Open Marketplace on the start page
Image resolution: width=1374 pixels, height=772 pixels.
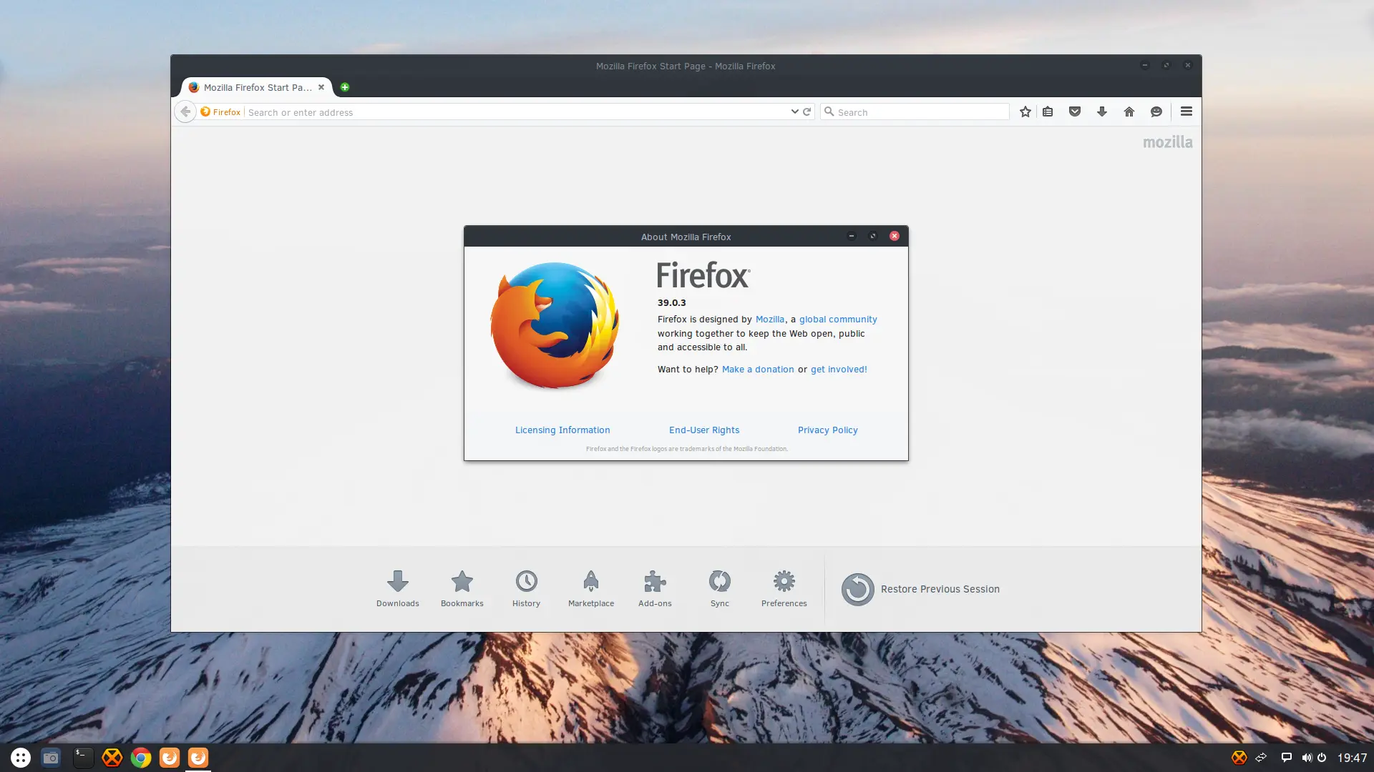pos(591,588)
